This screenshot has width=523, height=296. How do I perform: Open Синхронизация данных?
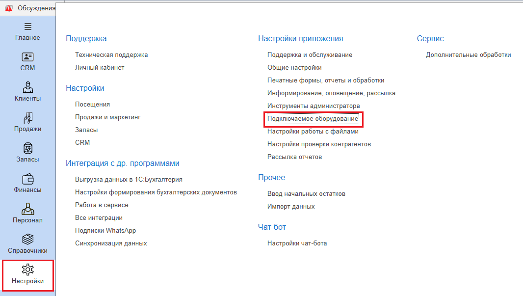[x=111, y=243]
